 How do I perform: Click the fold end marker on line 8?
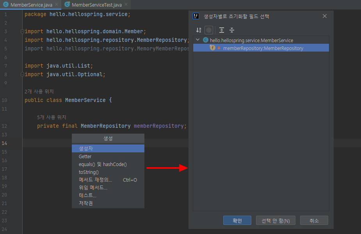click(x=22, y=74)
